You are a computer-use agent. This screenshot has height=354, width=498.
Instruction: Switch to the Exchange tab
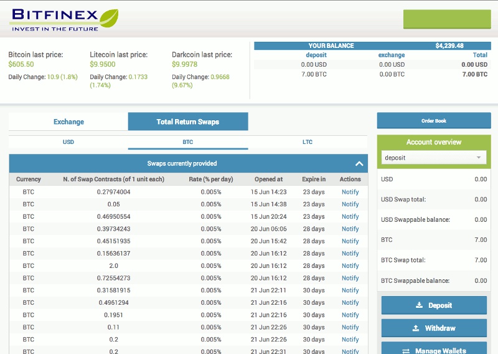(68, 122)
